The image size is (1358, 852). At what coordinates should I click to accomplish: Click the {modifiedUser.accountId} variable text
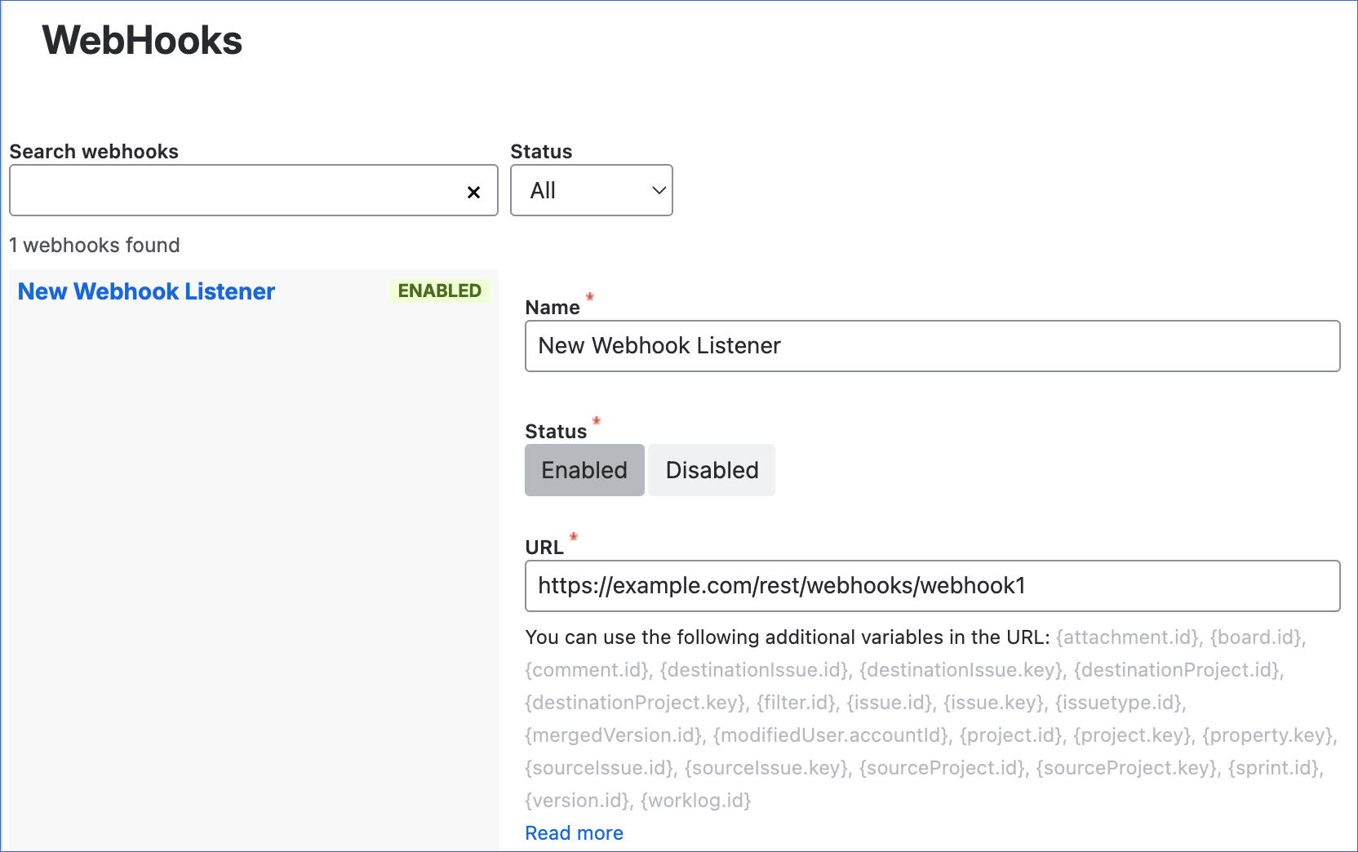coord(831,735)
